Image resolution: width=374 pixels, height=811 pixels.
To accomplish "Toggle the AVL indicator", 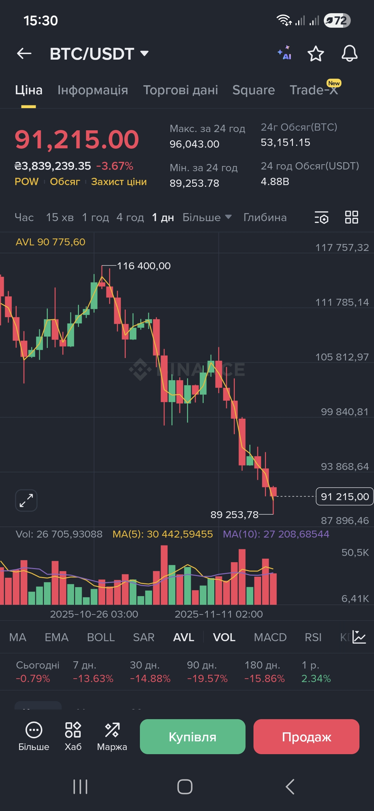I will pos(184,637).
